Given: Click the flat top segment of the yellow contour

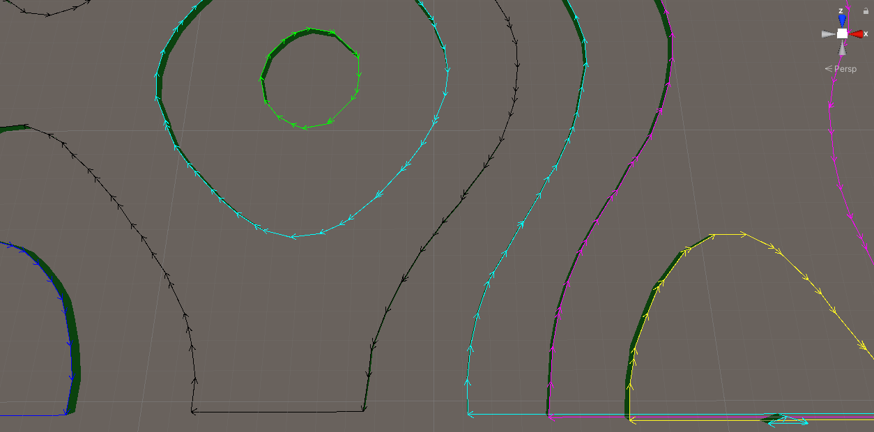Looking at the screenshot, I should click(728, 235).
